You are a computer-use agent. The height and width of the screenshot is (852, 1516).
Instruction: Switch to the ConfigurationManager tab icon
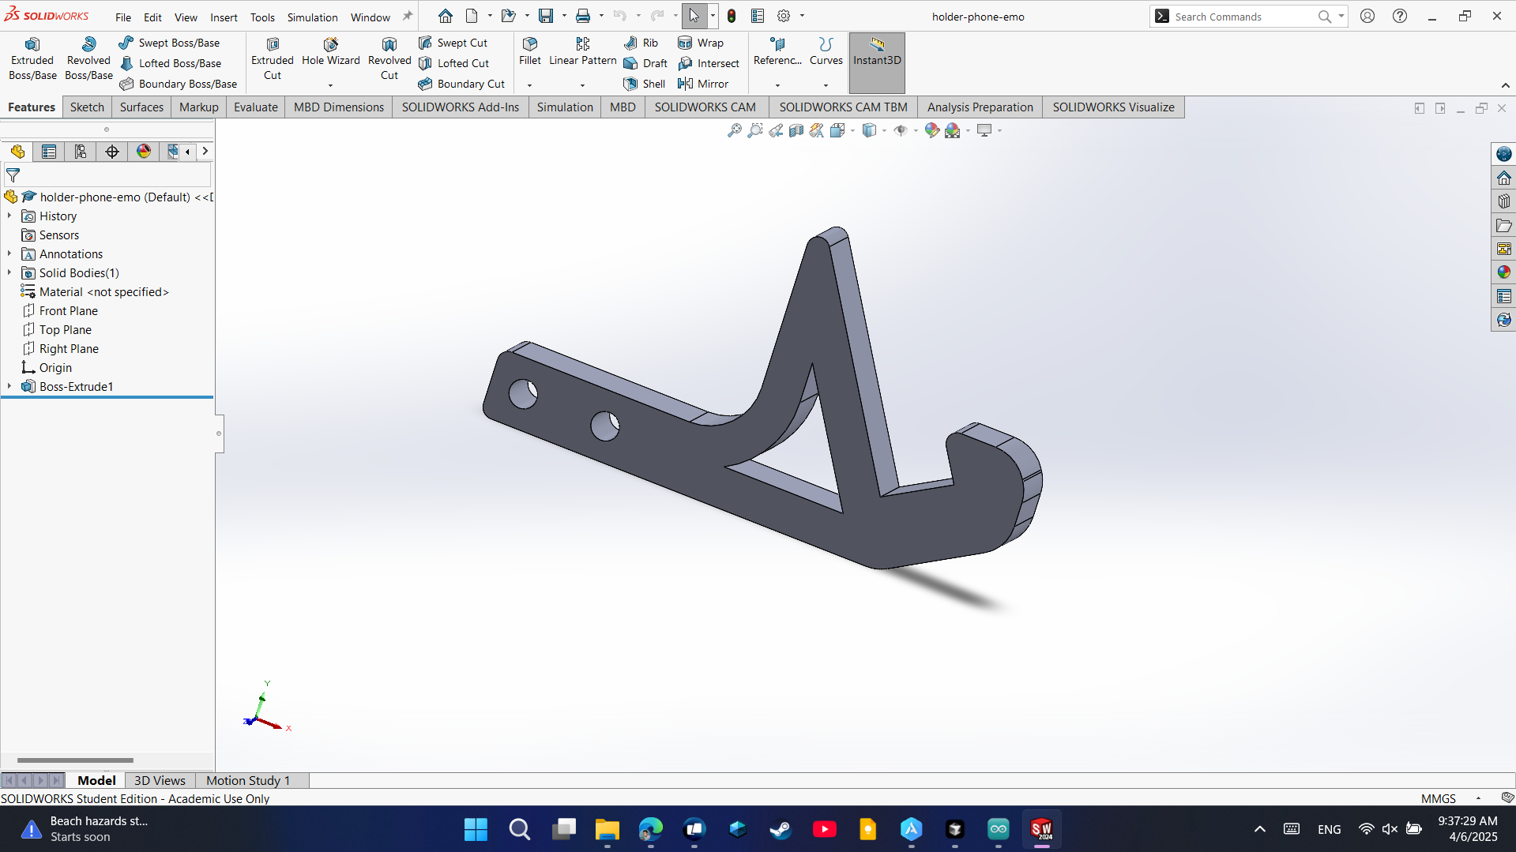(81, 152)
